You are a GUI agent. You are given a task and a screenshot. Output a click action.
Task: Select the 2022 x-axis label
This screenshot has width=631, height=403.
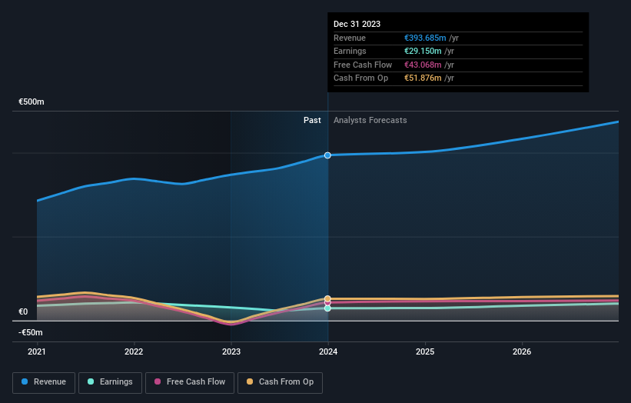pyautogui.click(x=134, y=351)
